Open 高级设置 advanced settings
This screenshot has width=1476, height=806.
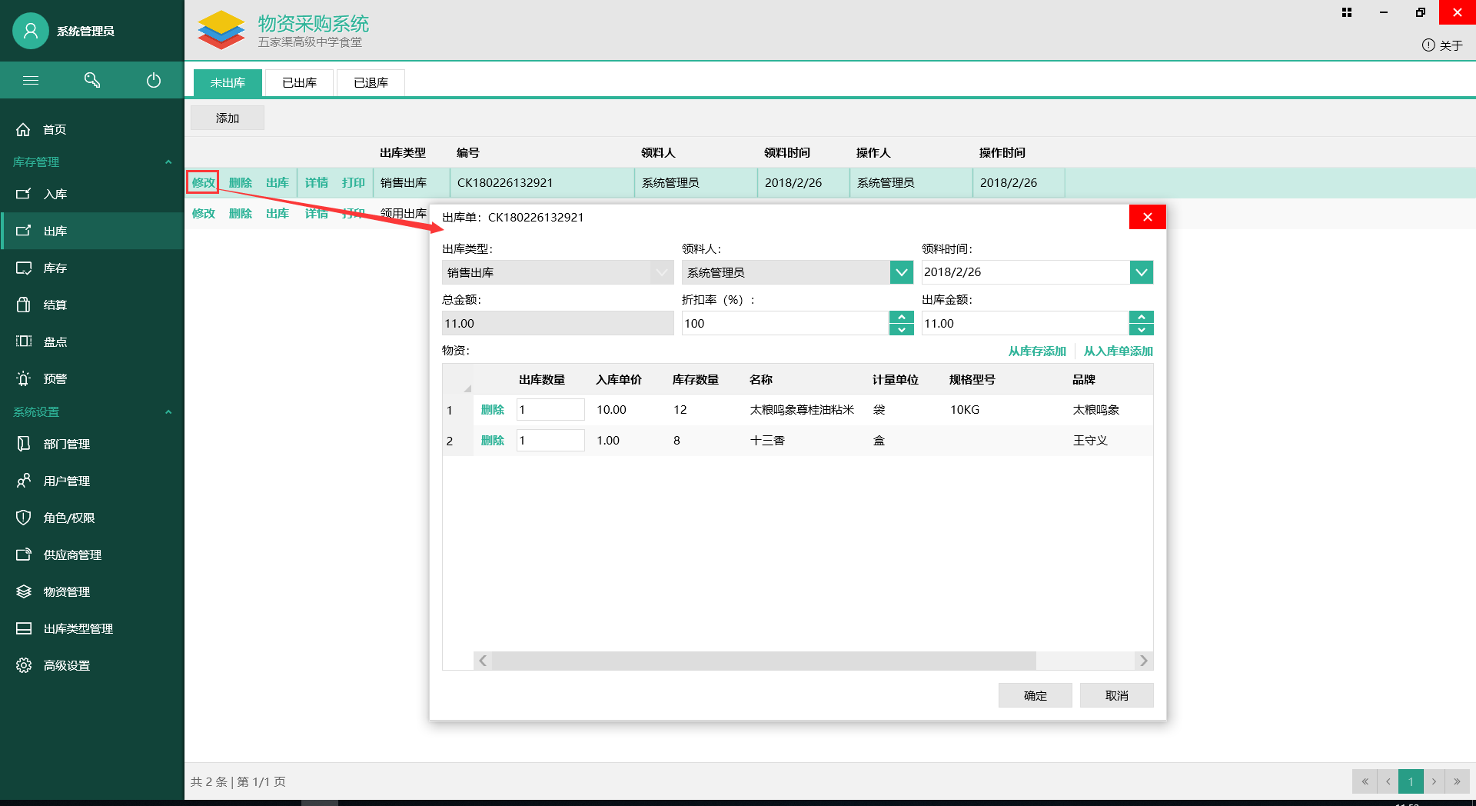click(x=66, y=665)
